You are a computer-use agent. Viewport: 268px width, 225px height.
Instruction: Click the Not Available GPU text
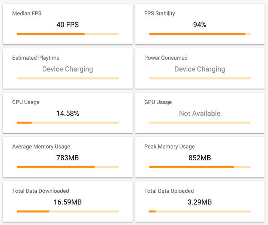click(x=200, y=113)
